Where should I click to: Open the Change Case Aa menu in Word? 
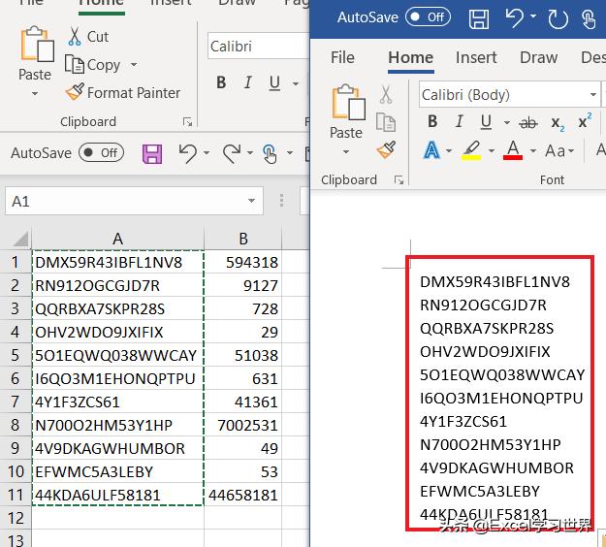(559, 150)
